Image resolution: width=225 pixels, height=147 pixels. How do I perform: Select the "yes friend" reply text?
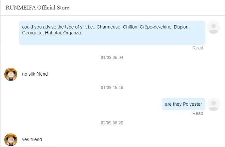click(32, 139)
